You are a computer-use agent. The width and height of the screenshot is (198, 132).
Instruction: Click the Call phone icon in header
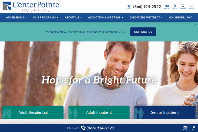tap(129, 7)
